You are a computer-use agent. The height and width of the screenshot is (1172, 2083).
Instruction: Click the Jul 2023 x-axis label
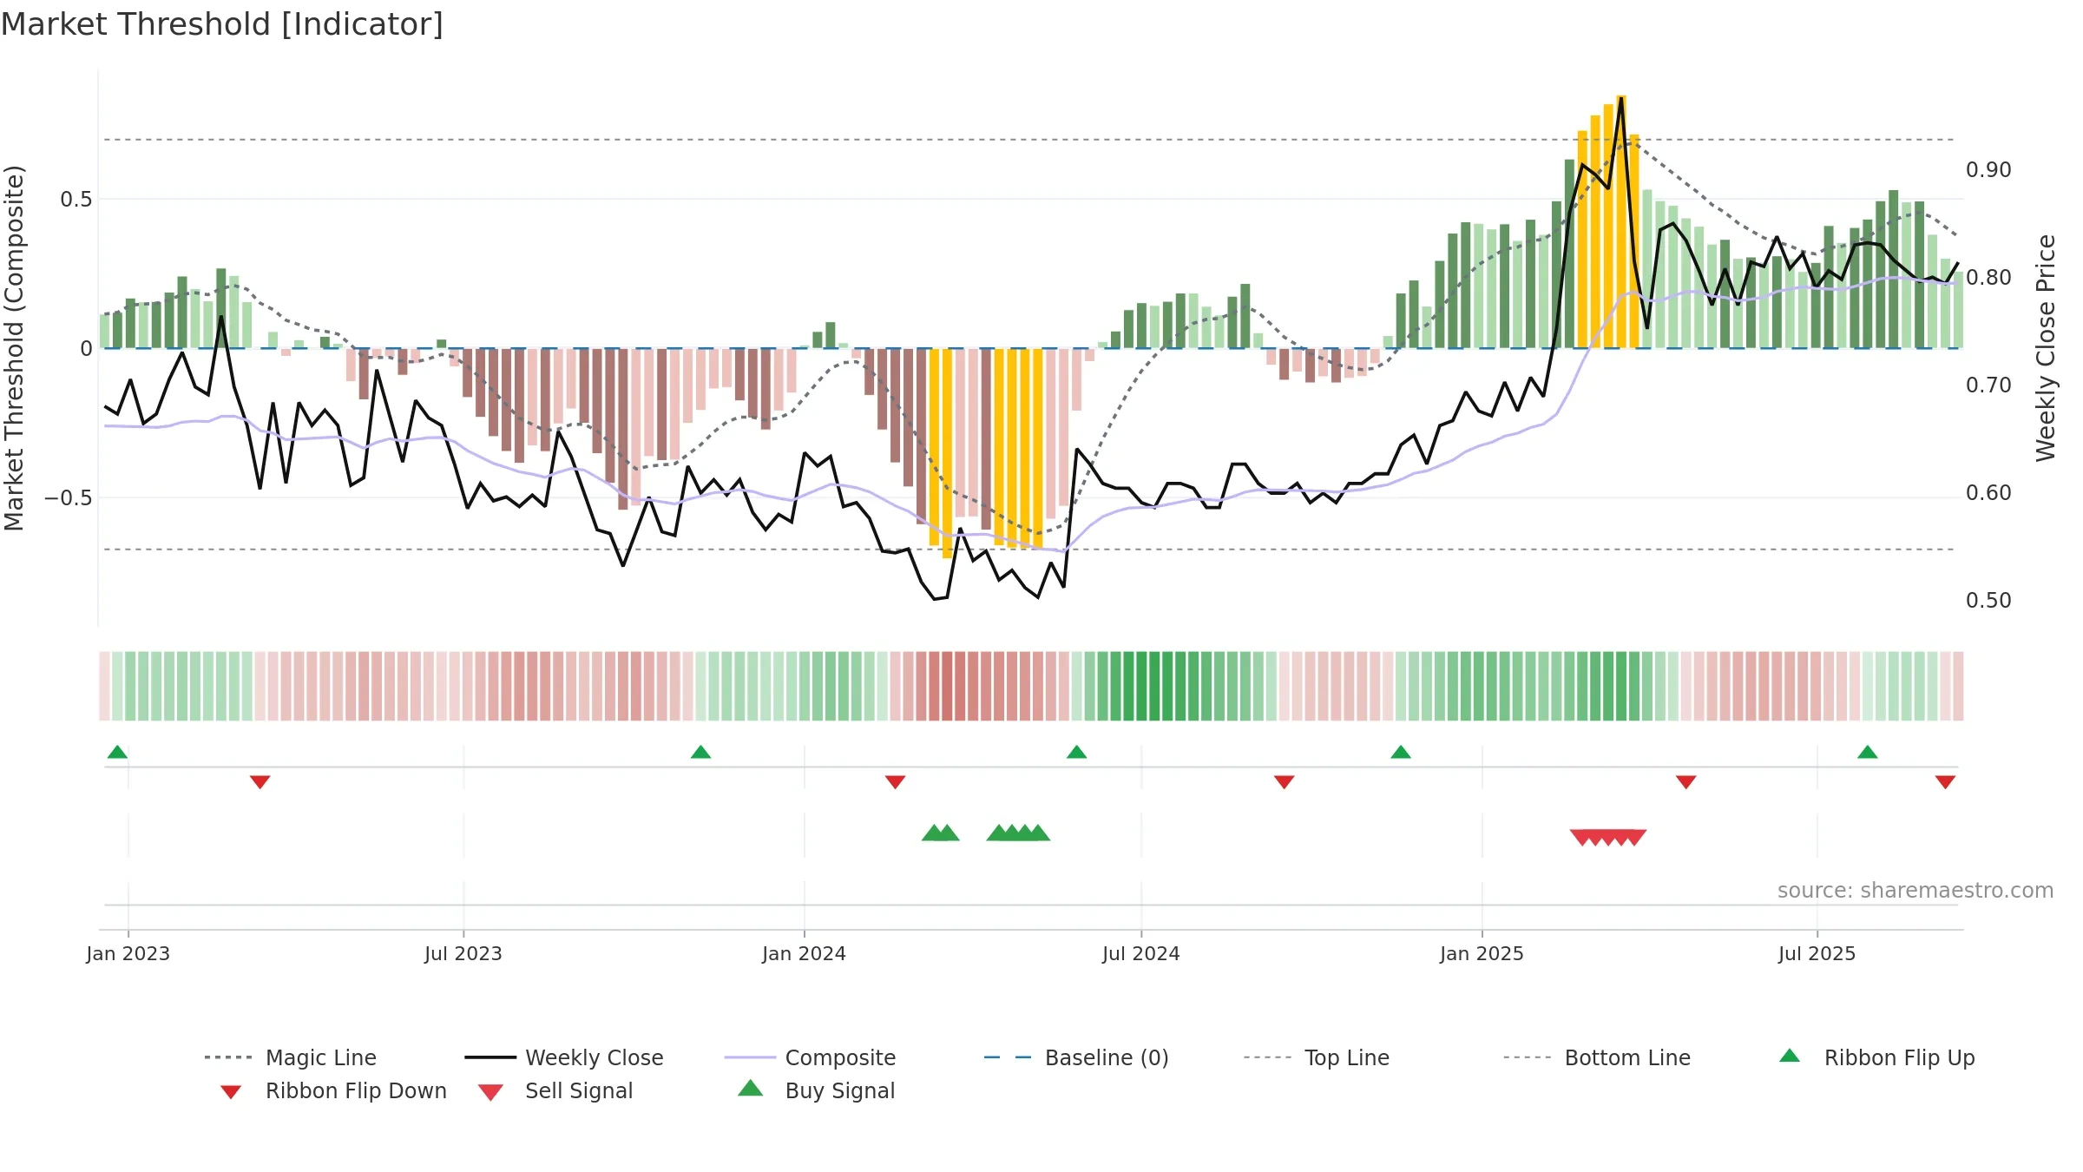463,953
